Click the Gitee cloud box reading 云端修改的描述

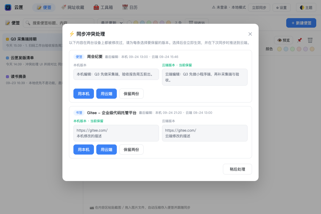(205, 133)
